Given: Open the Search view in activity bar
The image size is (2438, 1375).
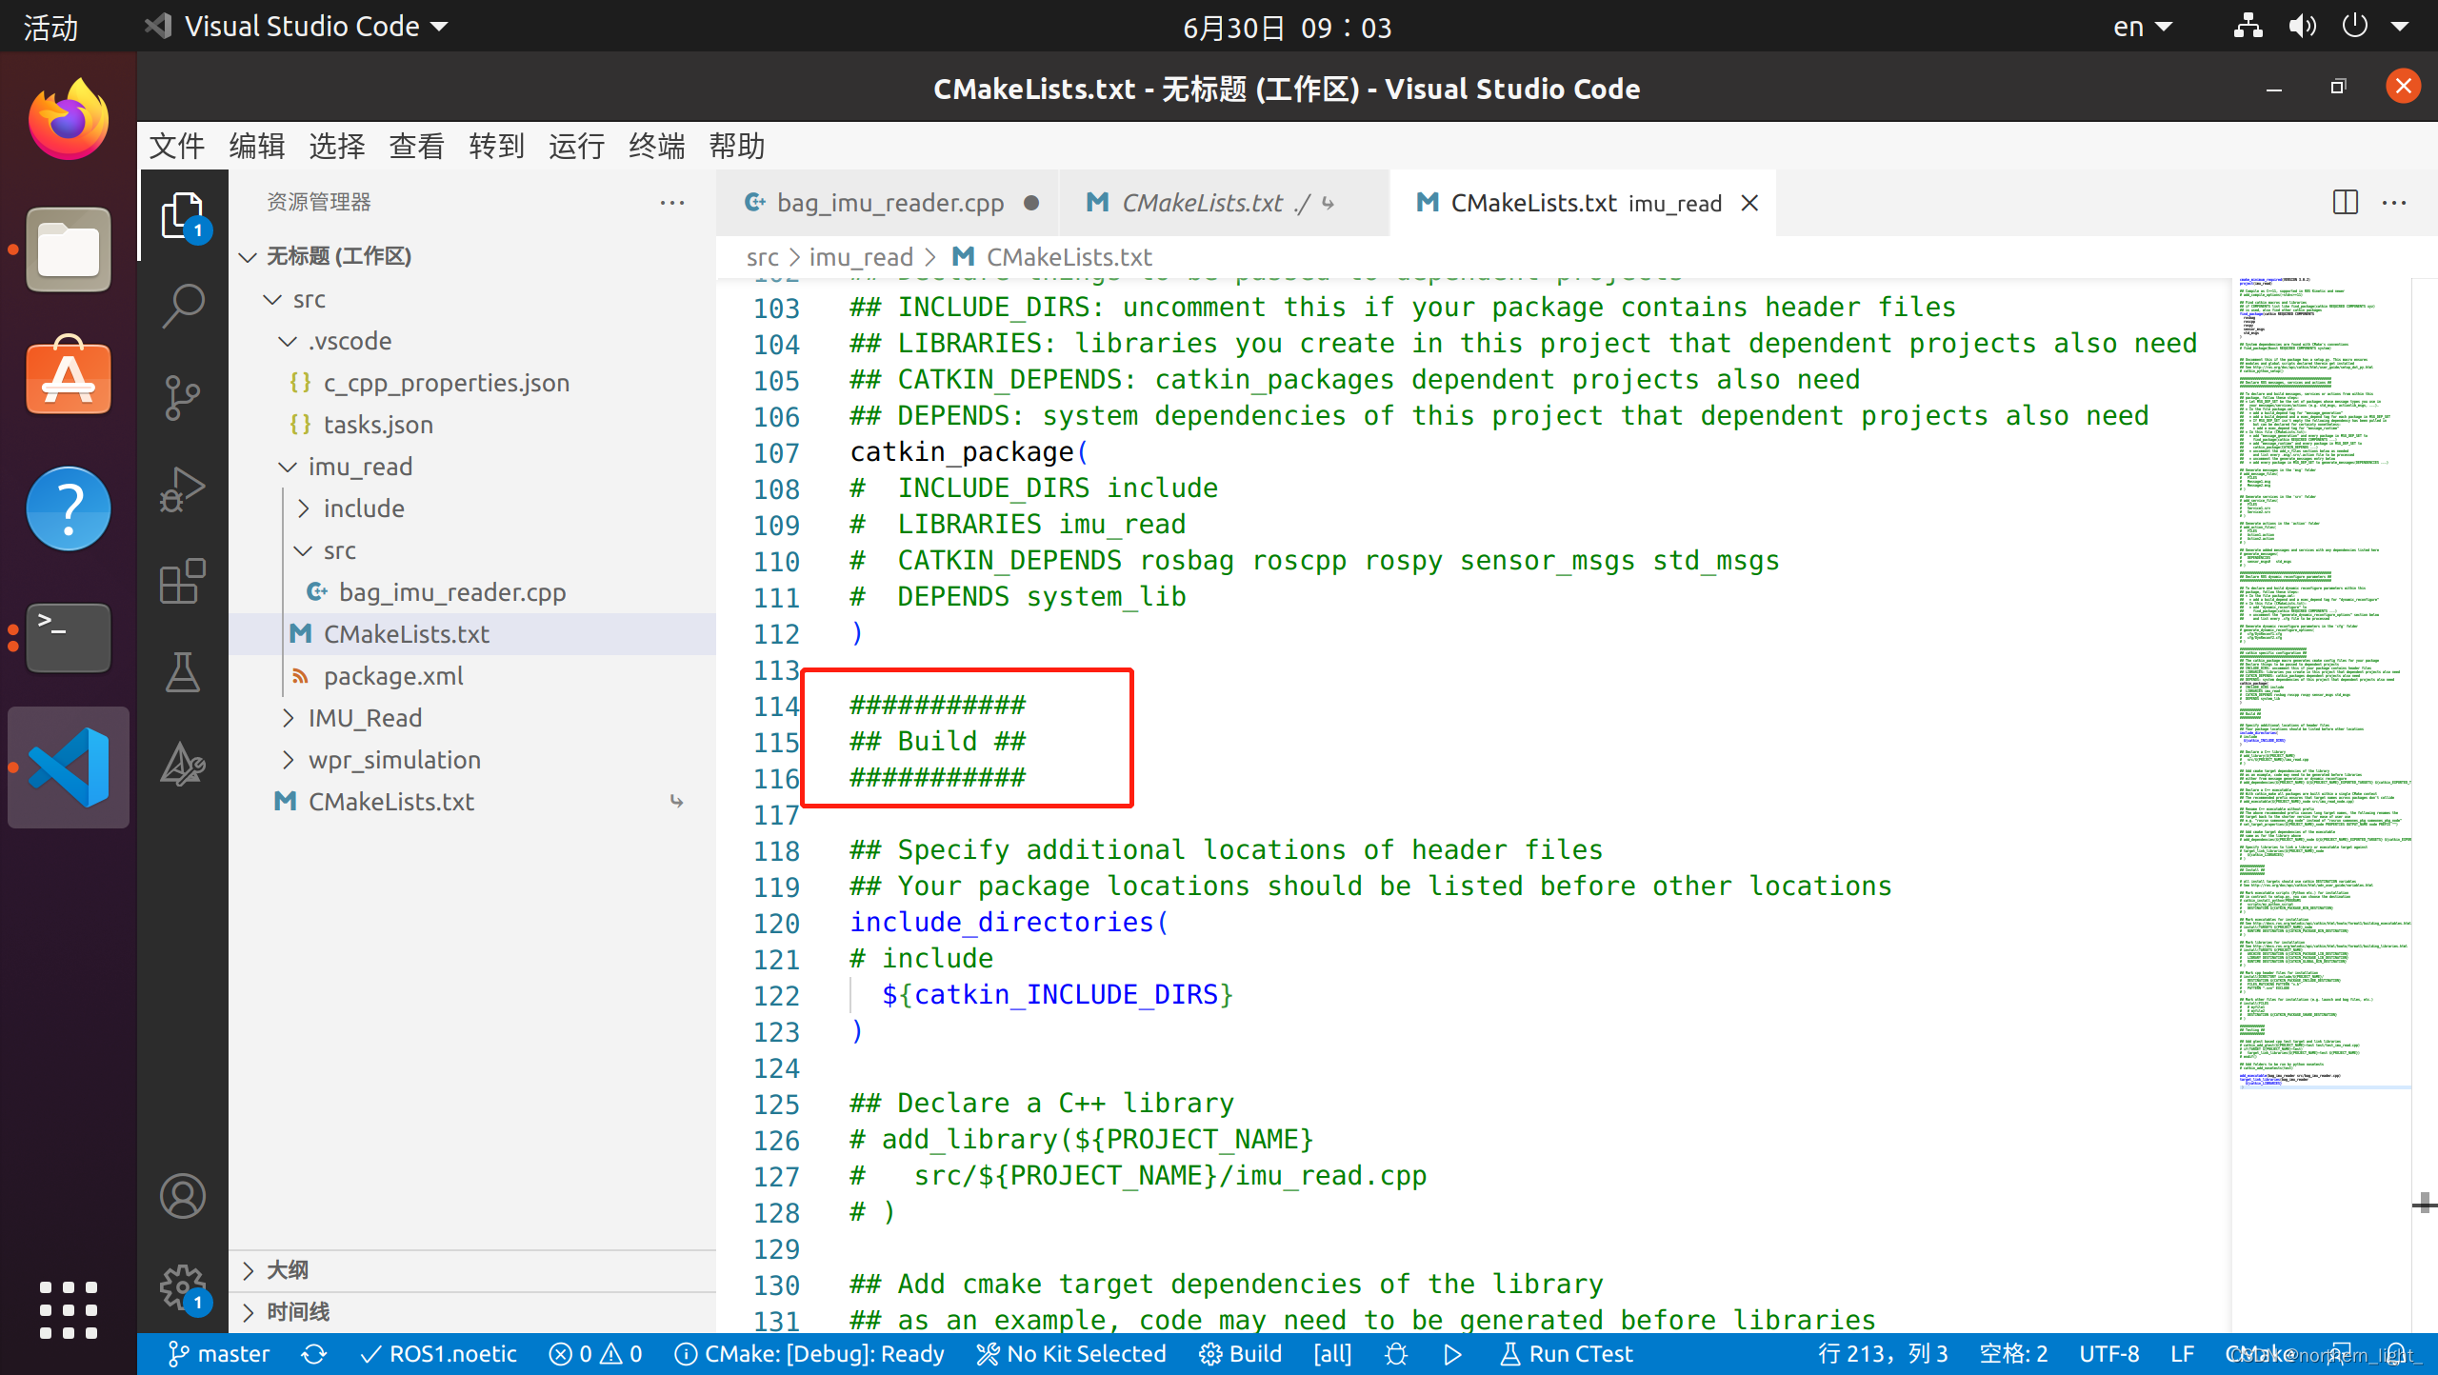Looking at the screenshot, I should (x=183, y=306).
